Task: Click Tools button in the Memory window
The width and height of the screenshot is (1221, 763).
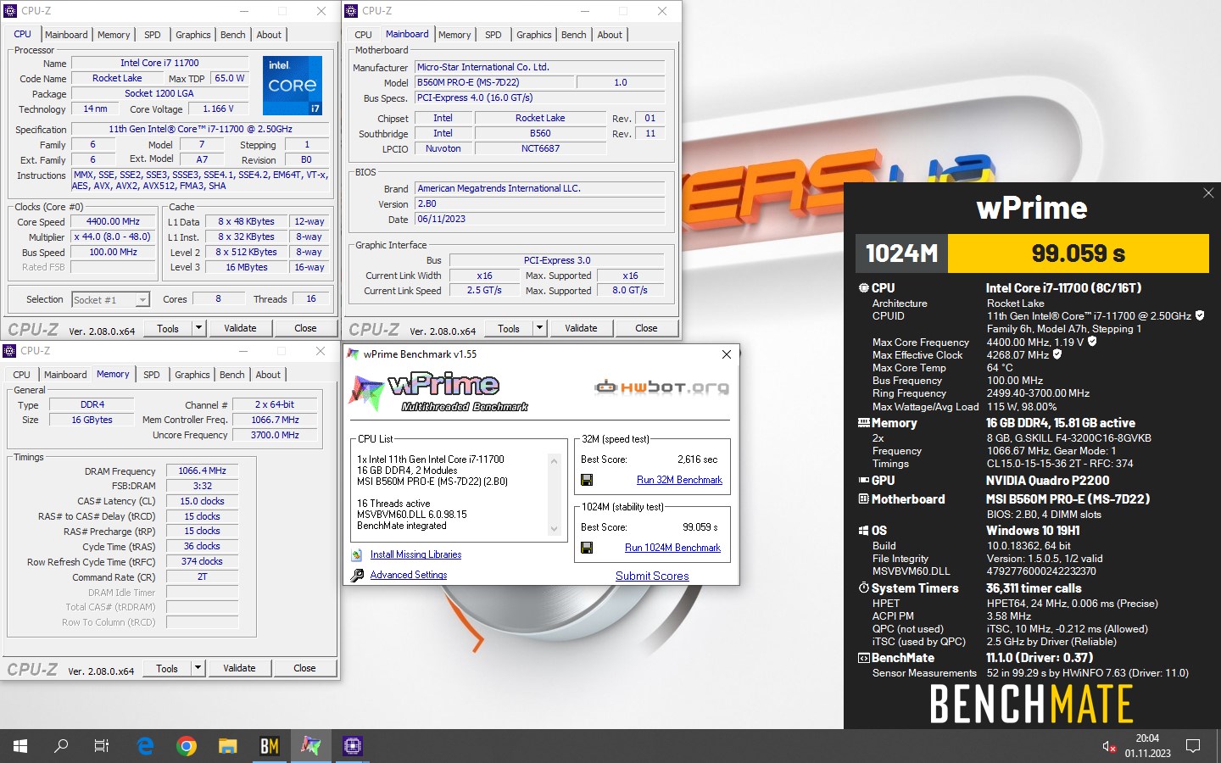Action: coord(167,668)
